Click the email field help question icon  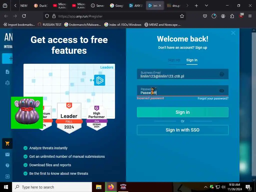222,74
